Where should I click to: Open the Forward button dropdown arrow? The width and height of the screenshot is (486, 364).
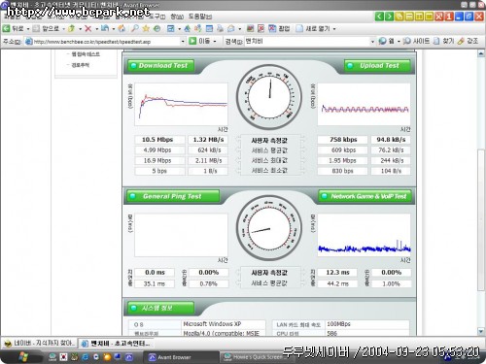[x=63, y=29]
